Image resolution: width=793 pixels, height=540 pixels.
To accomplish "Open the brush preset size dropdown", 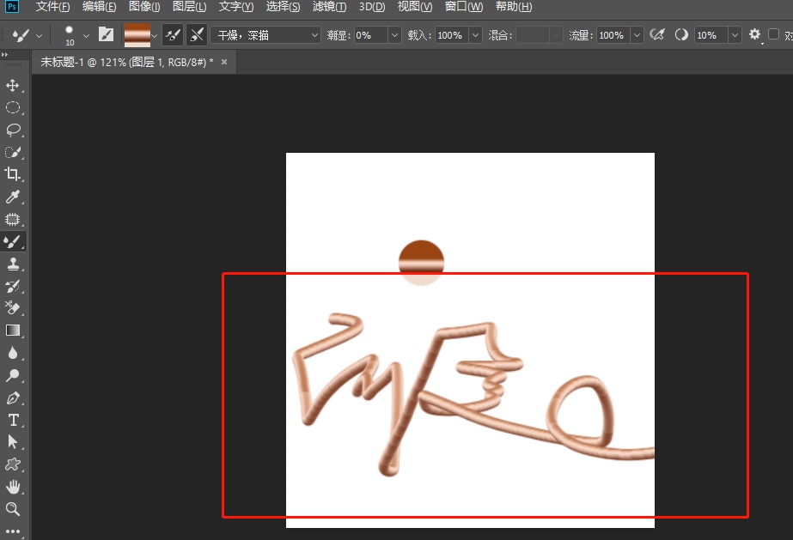I will pyautogui.click(x=85, y=34).
